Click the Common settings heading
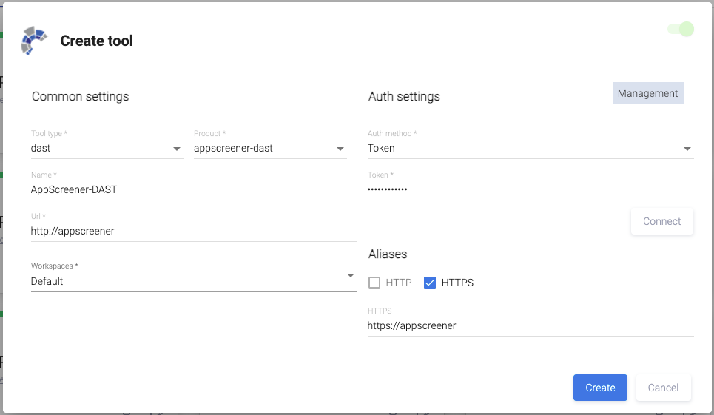The image size is (714, 415). coord(81,97)
